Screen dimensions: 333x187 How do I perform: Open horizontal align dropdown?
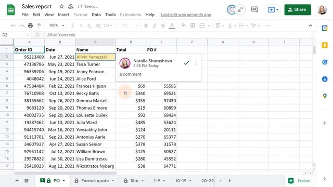[220, 25]
